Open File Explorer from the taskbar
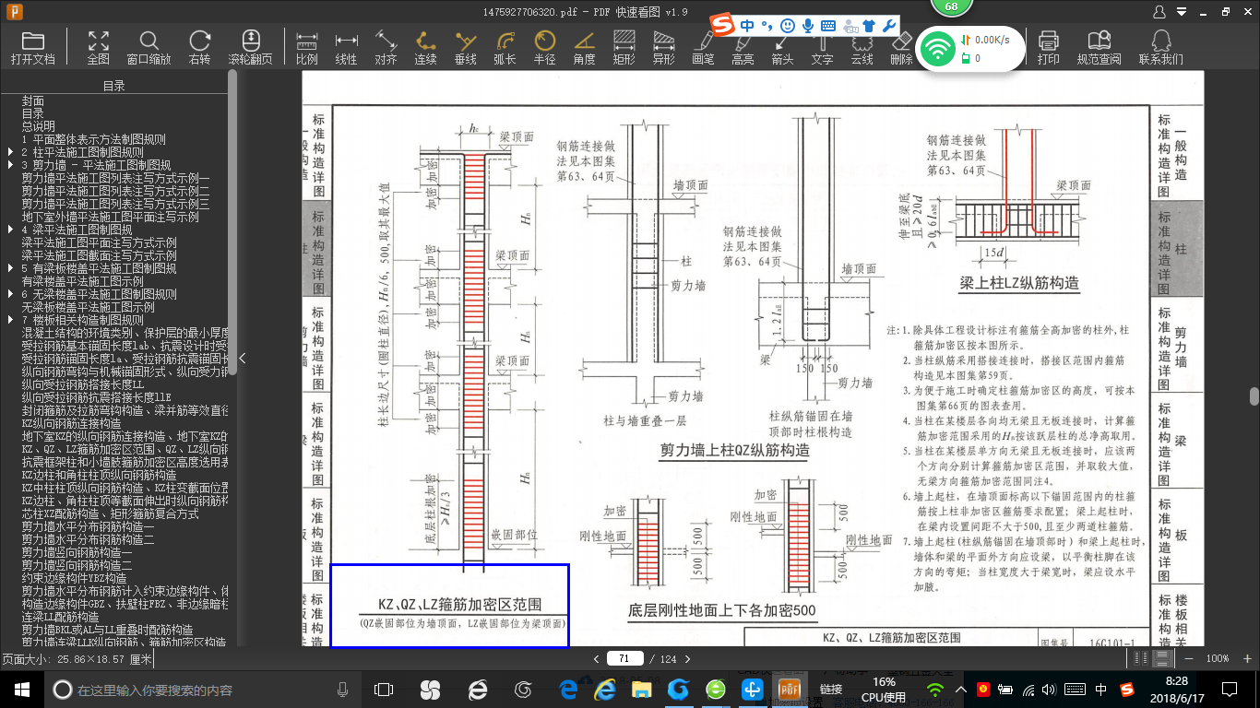 pyautogui.click(x=641, y=690)
